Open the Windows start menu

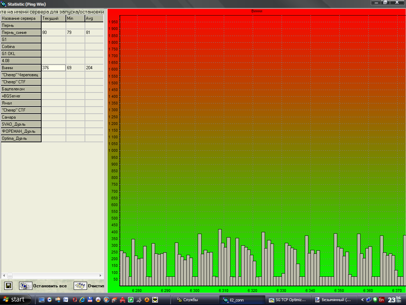14,300
